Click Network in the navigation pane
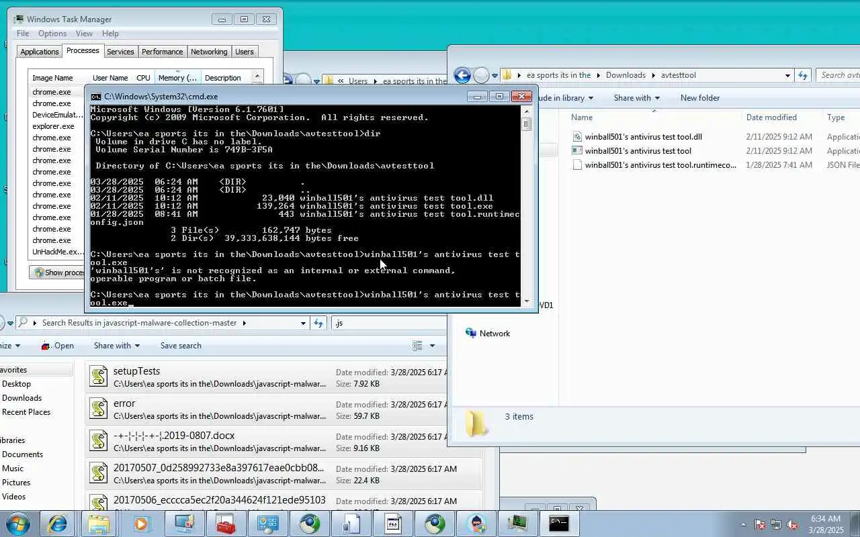Screen dimensions: 860x537 click(494, 334)
